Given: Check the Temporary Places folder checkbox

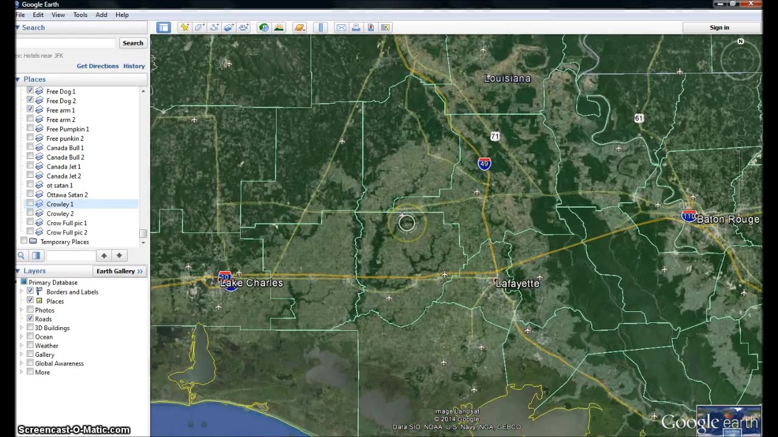Looking at the screenshot, I should [24, 241].
